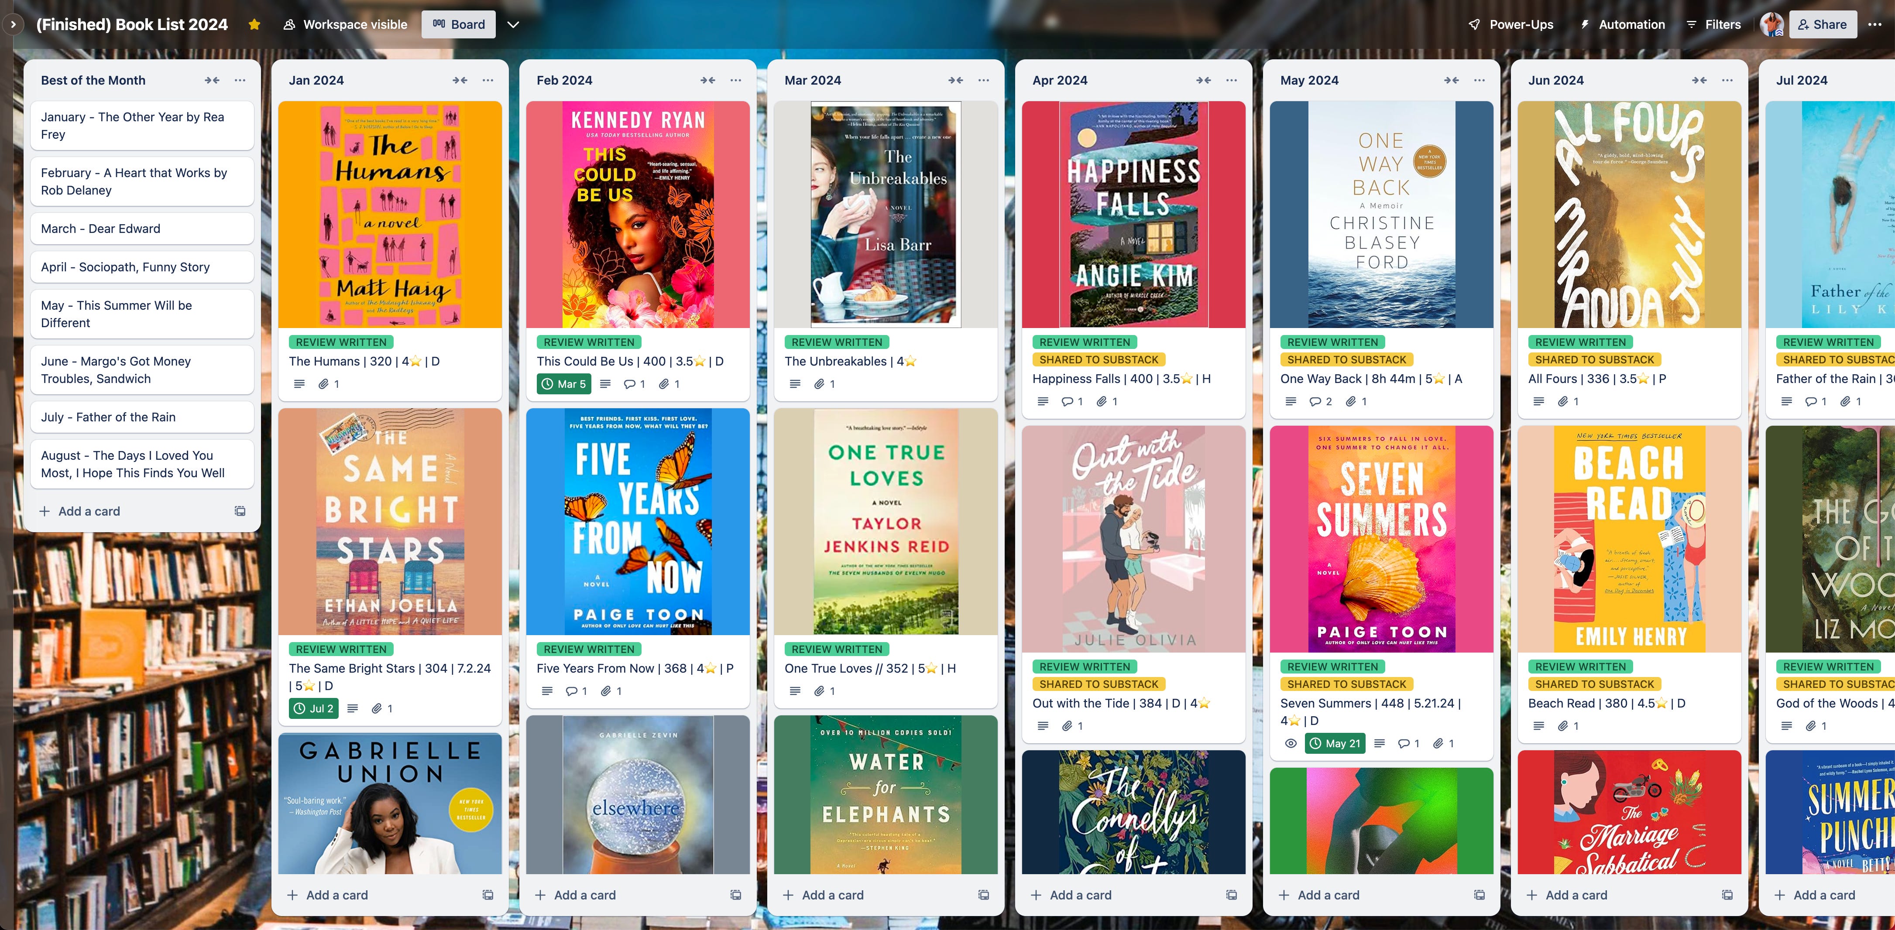Collapse the Jan 2024 list
The image size is (1895, 930).
coord(460,80)
